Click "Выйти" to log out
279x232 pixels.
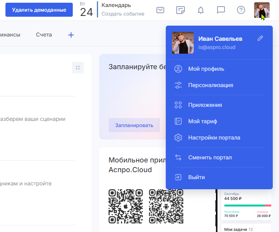pos(219,177)
